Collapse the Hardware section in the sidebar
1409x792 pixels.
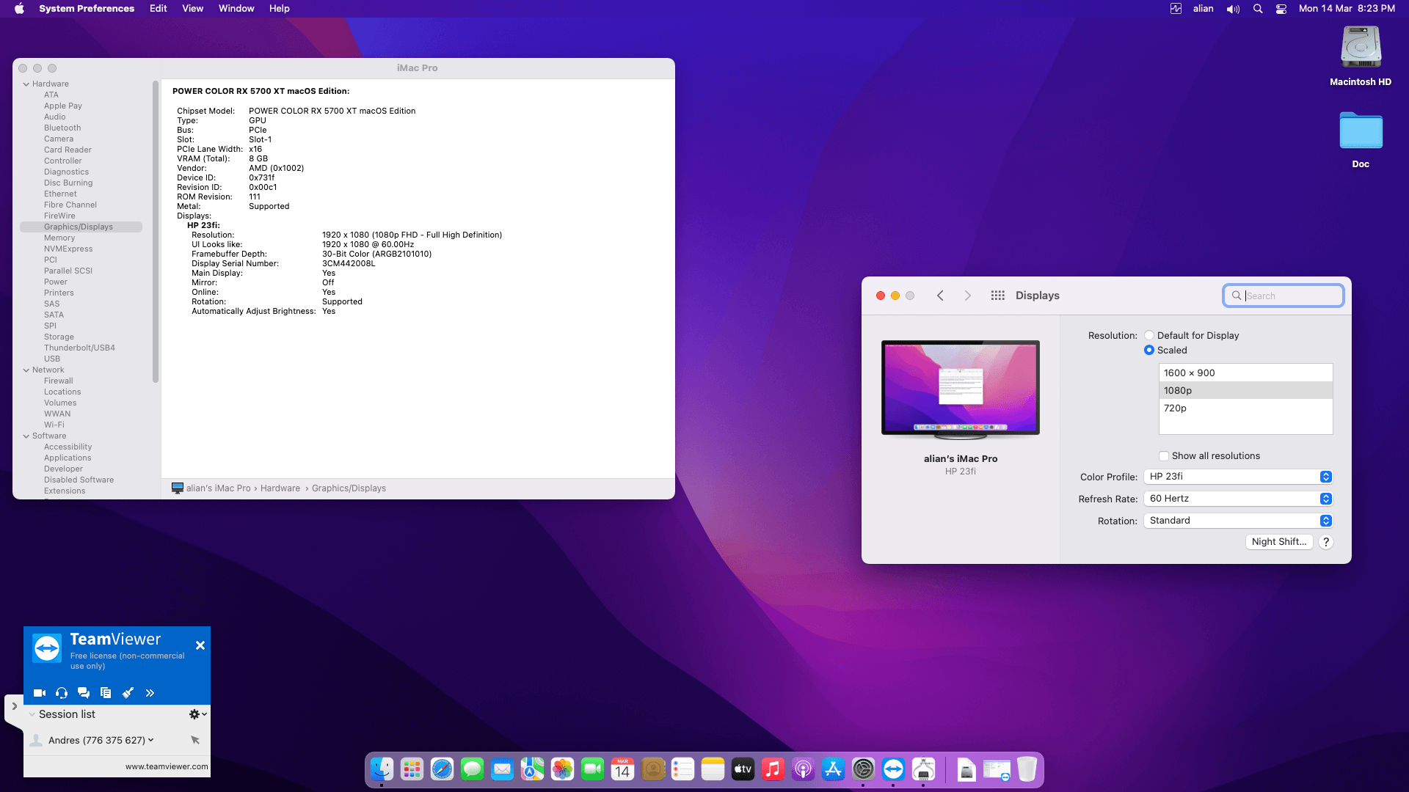tap(26, 84)
